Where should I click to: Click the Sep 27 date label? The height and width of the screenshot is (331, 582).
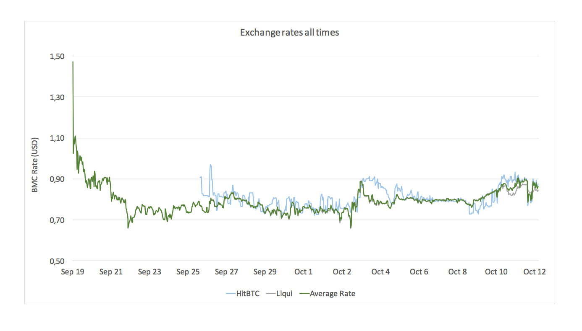(227, 272)
